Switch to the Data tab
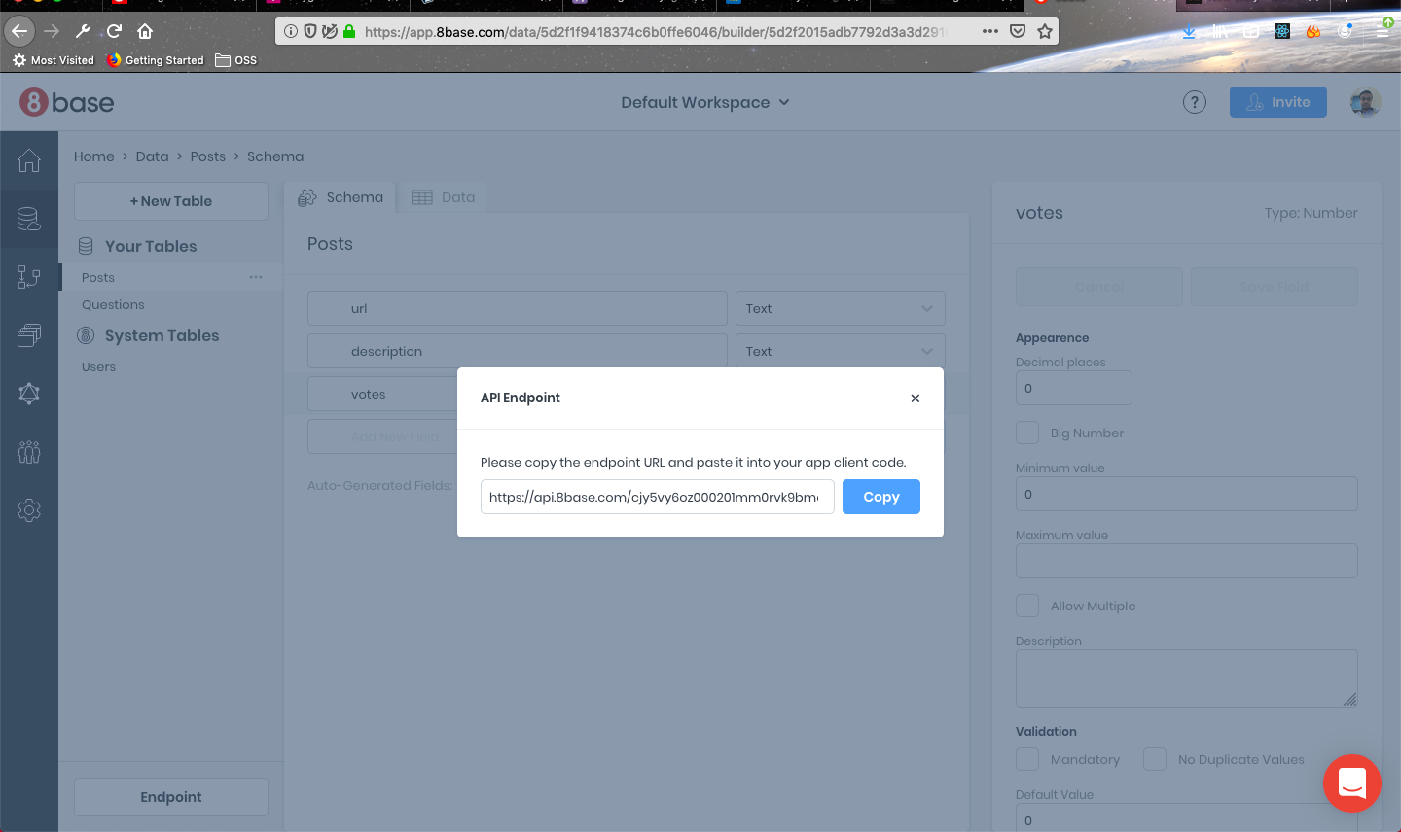This screenshot has height=832, width=1401. click(444, 197)
